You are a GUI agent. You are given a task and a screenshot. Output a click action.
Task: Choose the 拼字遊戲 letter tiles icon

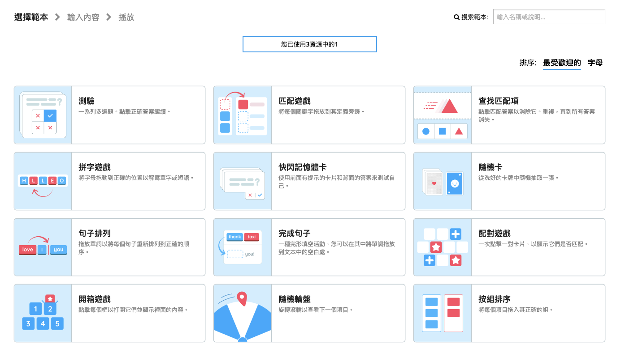[x=43, y=181]
